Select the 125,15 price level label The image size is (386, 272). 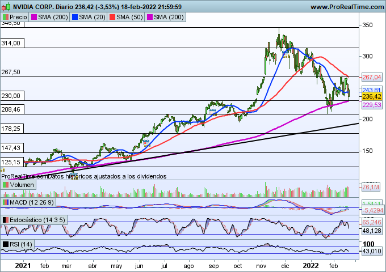(x=12, y=162)
